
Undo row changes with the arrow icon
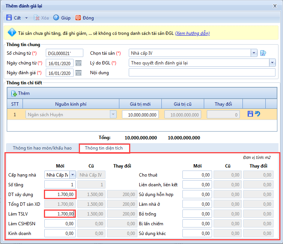[257, 114]
